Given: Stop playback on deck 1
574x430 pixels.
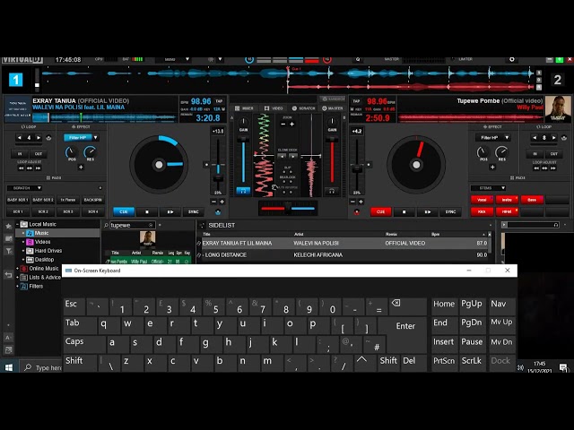Looking at the screenshot, I should click(x=147, y=211).
